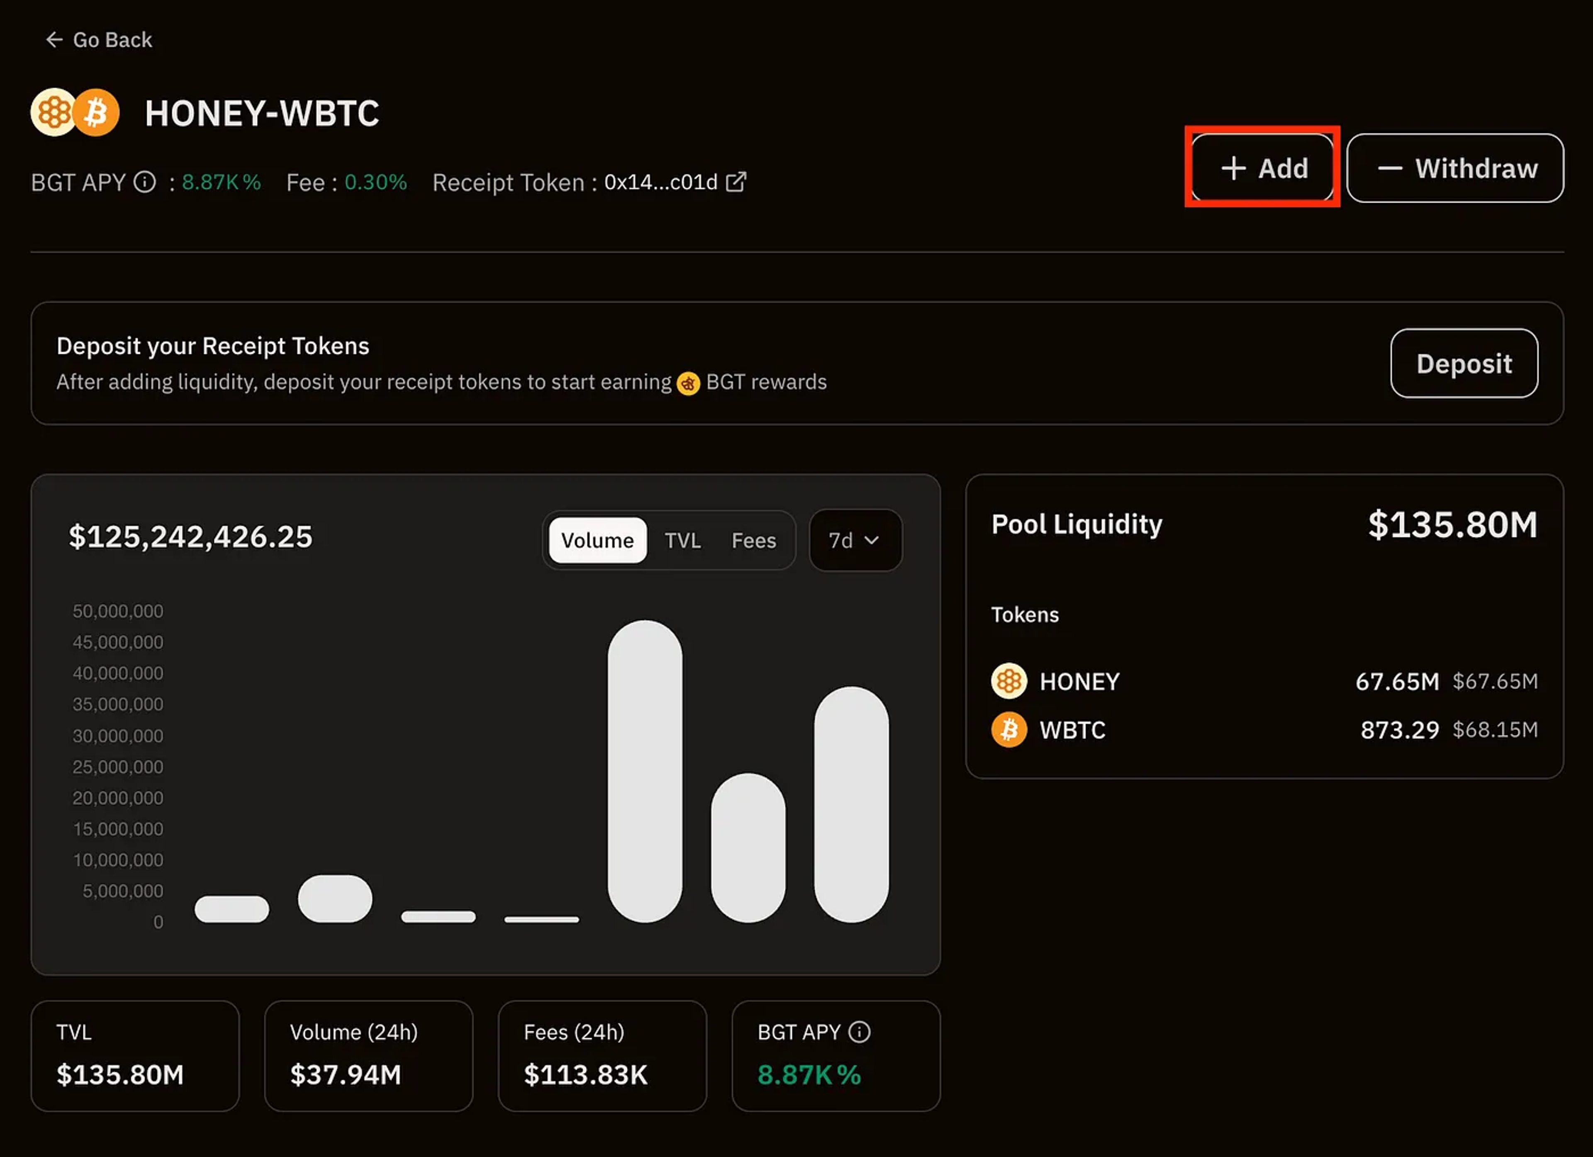Click info icon next to top BGT APY
Viewport: 1593px width, 1157px height.
coord(145,183)
